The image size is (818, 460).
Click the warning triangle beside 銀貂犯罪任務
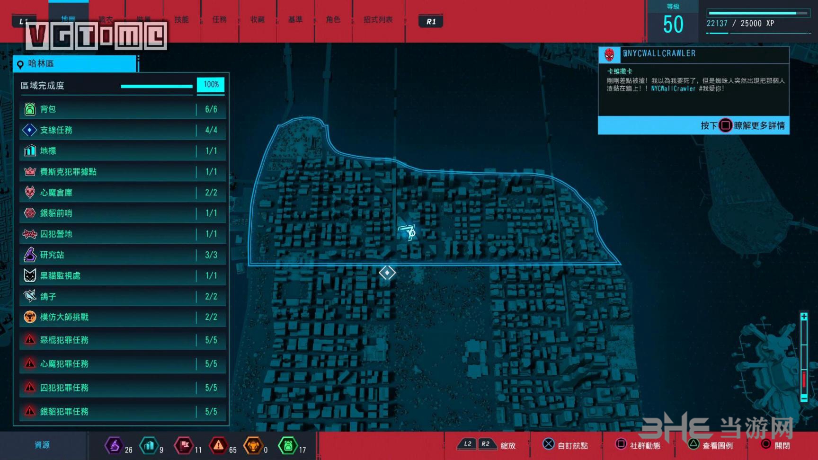coord(30,411)
